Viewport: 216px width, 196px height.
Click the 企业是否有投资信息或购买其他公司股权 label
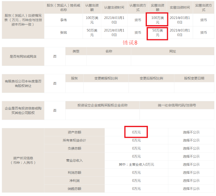point(23,111)
